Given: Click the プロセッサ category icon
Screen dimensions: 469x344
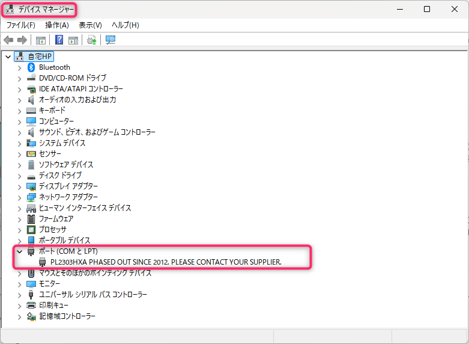Looking at the screenshot, I should (x=31, y=230).
